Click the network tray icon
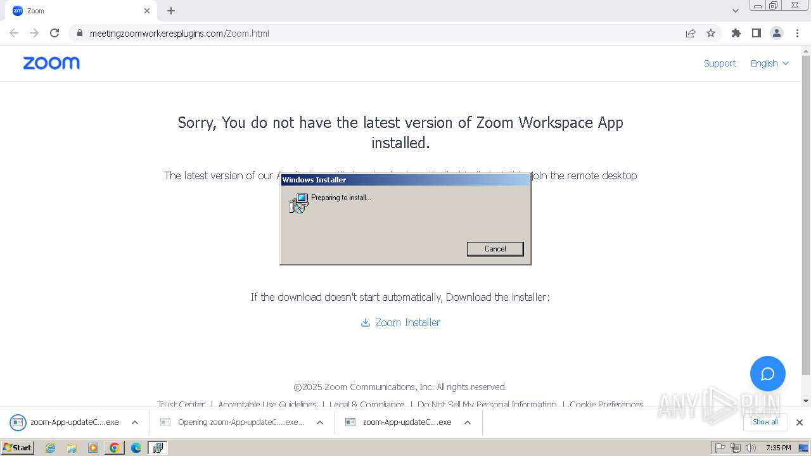This screenshot has width=811, height=456. coord(736,448)
